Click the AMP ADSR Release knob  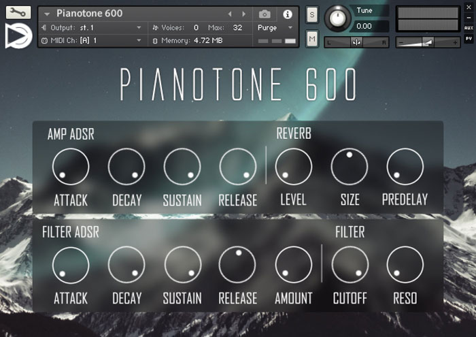pyautogui.click(x=238, y=167)
